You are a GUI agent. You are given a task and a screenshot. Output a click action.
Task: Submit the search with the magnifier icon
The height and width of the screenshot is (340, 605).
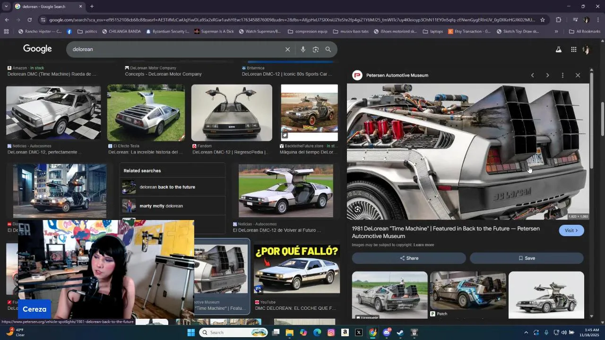[328, 49]
